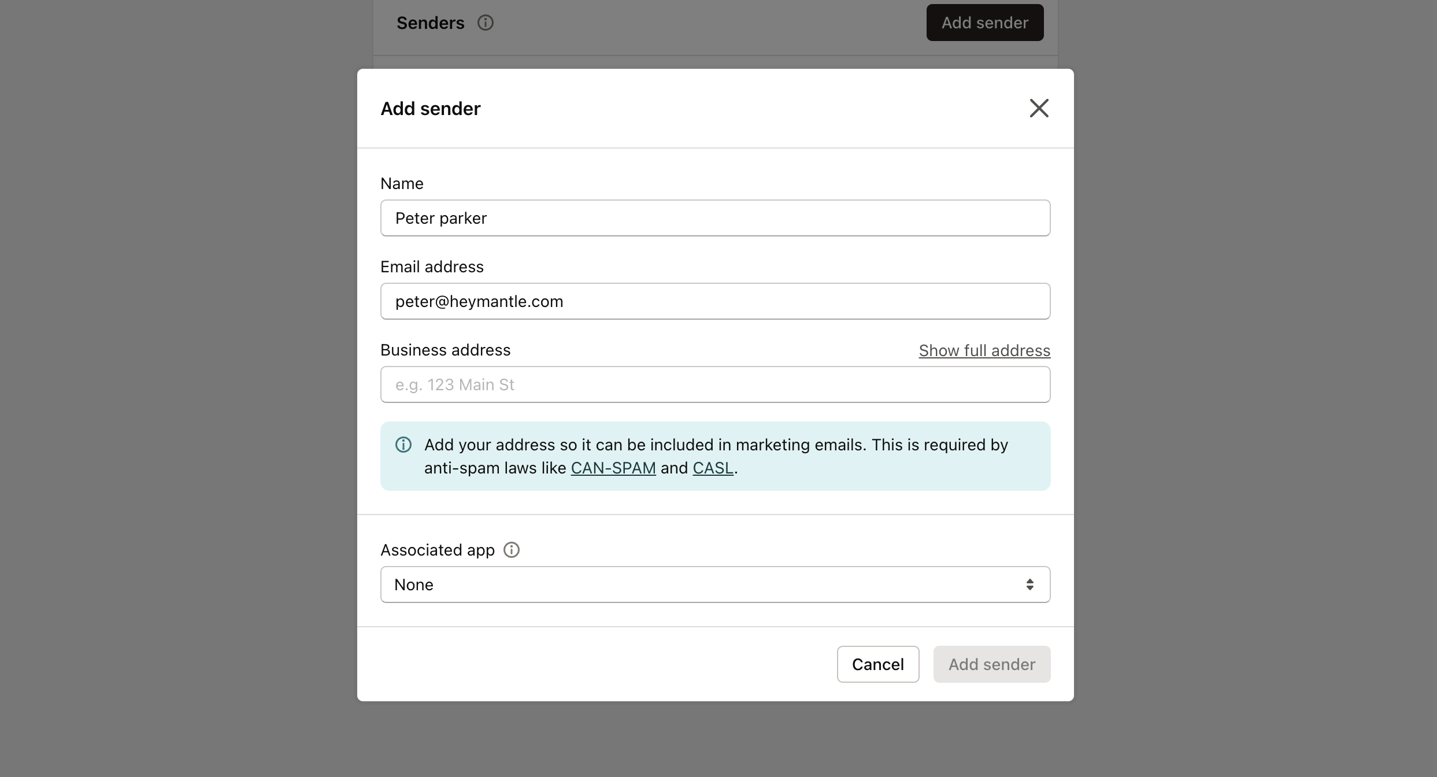The width and height of the screenshot is (1437, 777).
Task: Click the Business address label text
Action: [445, 350]
